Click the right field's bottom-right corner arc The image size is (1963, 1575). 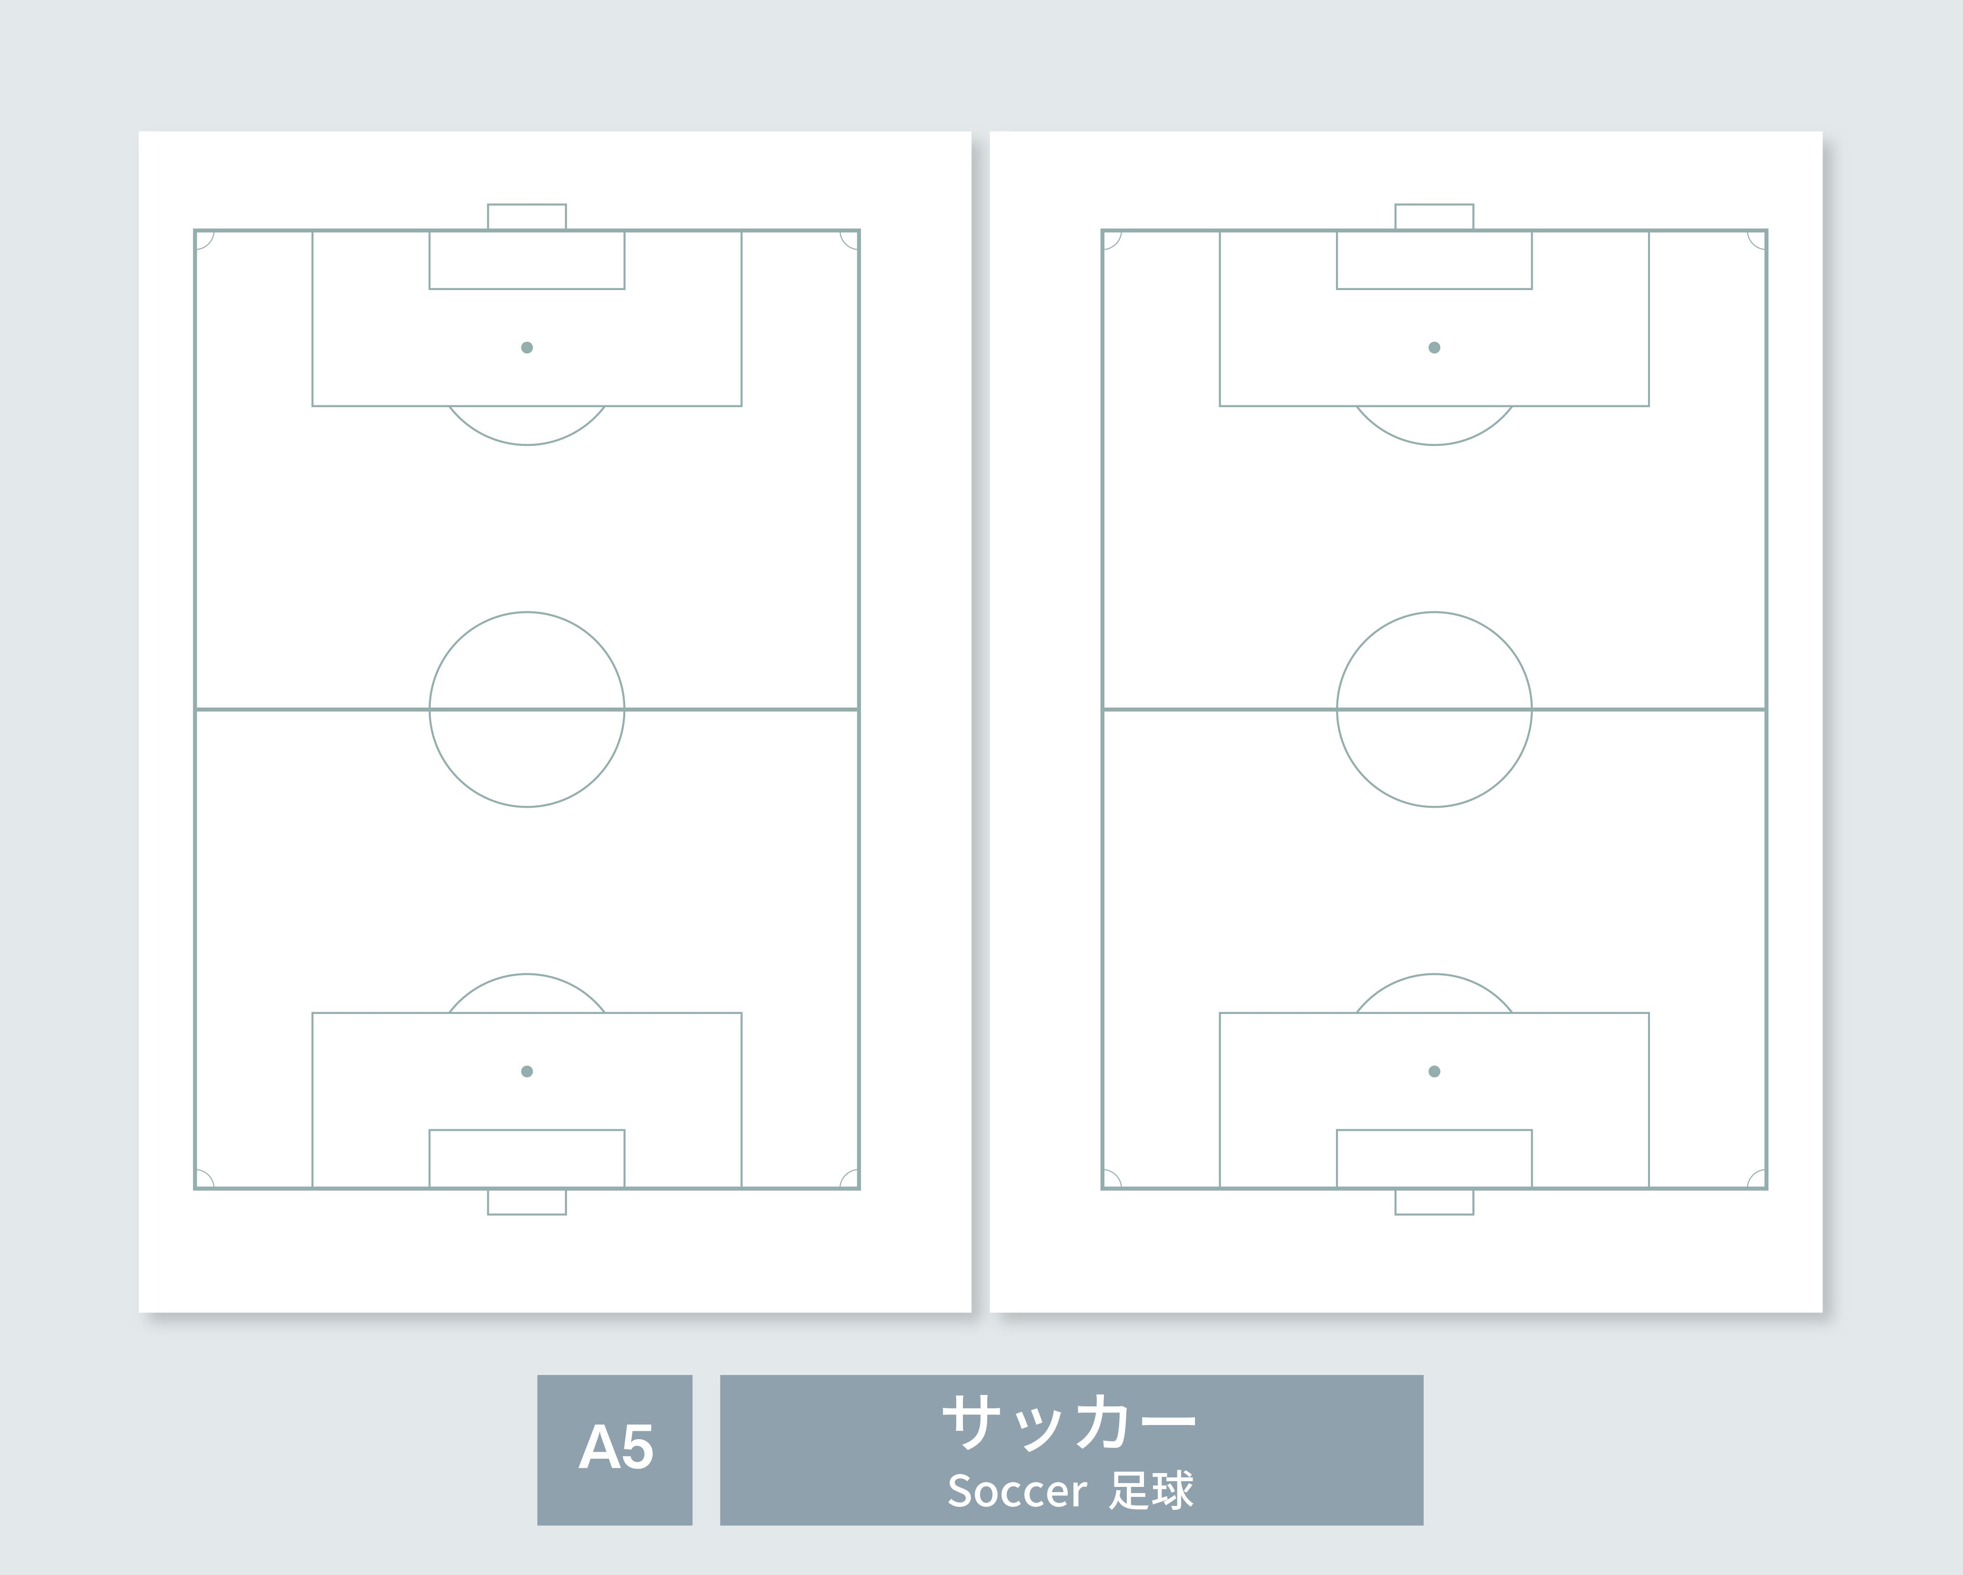(1757, 1178)
